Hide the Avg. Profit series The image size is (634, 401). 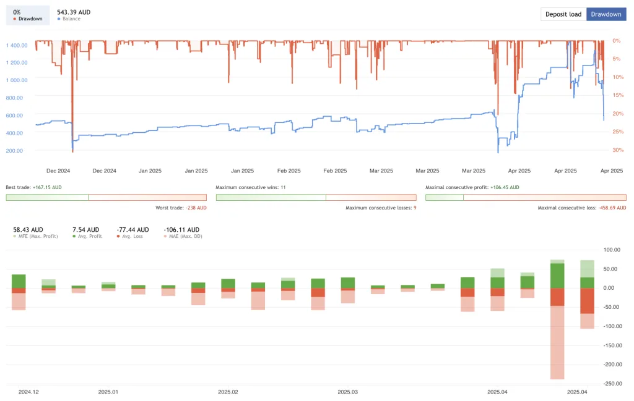click(x=86, y=236)
